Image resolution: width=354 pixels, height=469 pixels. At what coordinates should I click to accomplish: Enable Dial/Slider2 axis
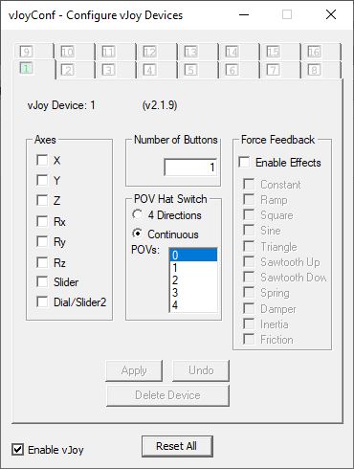pos(42,301)
